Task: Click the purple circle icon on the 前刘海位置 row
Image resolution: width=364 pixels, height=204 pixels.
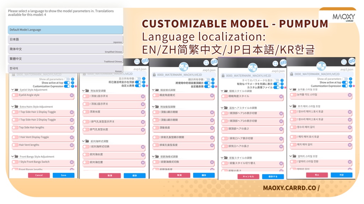Action: click(x=143, y=163)
